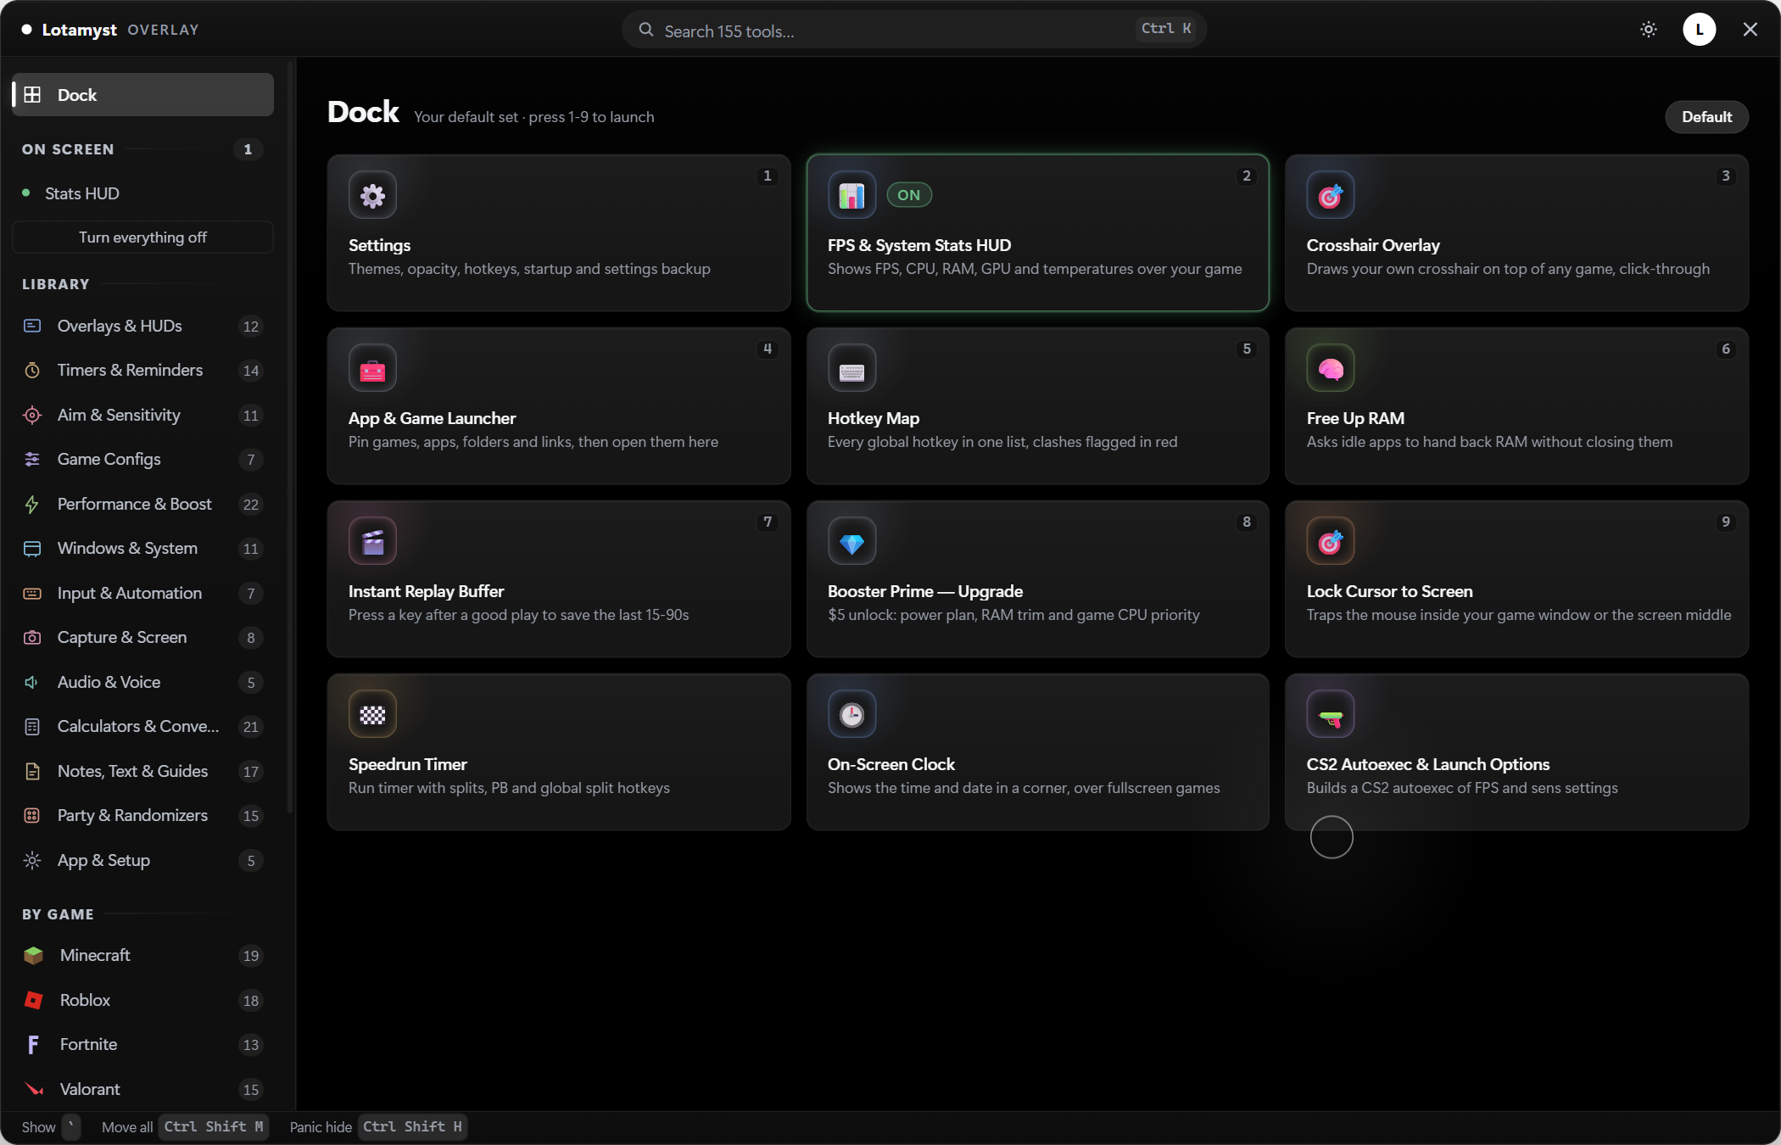1781x1145 pixels.
Task: Click the Fortnite F icon
Action: (x=33, y=1045)
